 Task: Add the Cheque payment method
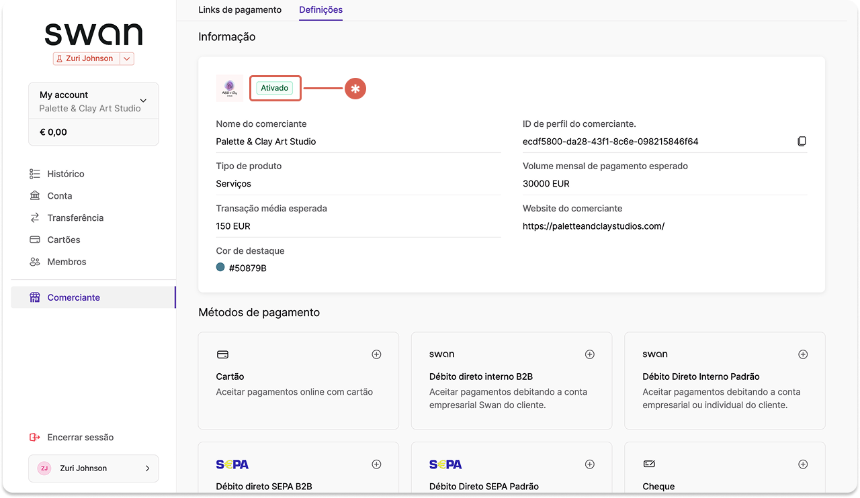802,464
